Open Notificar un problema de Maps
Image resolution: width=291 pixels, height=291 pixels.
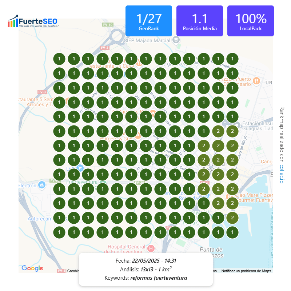coord(246,271)
